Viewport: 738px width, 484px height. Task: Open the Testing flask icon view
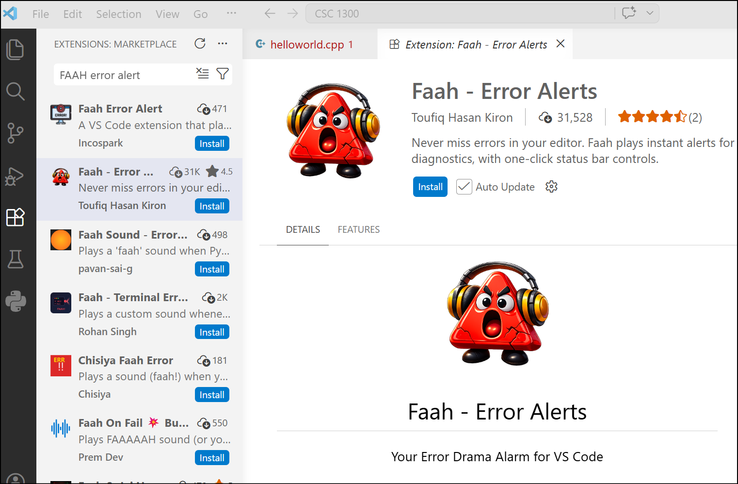(15, 259)
